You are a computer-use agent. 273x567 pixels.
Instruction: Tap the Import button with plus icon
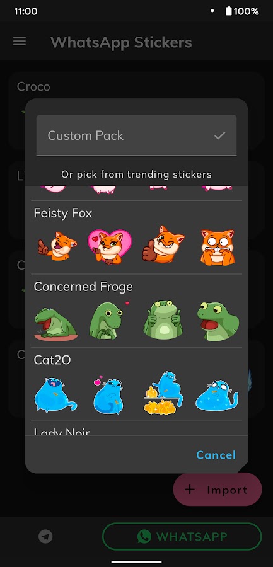218,490
